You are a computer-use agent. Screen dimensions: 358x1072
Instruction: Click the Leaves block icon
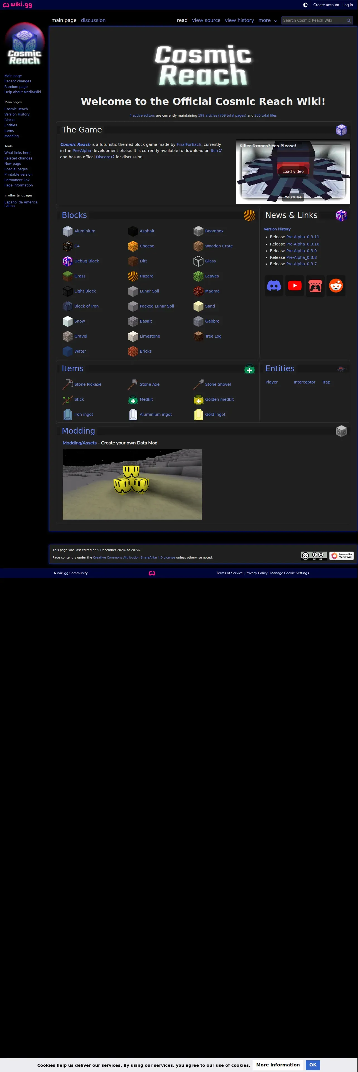point(198,276)
